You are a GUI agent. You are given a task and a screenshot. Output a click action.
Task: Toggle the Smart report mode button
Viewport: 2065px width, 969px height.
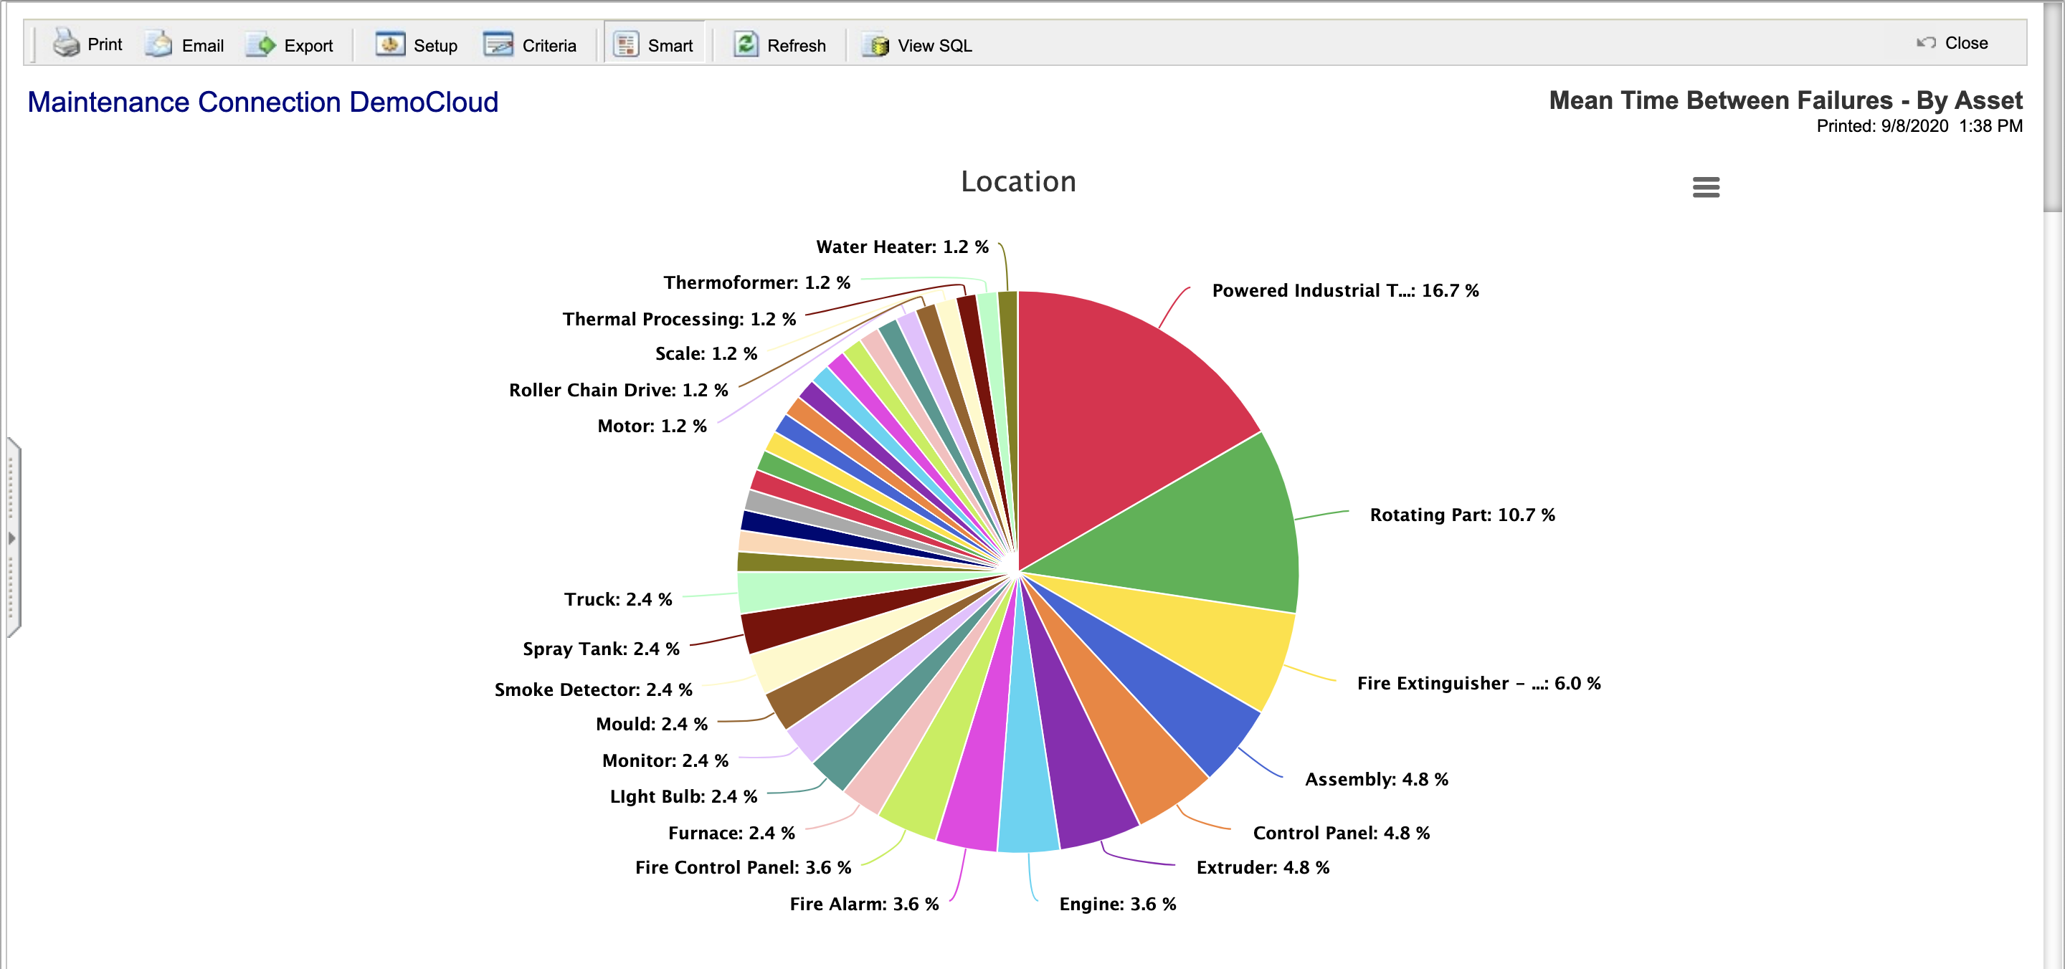click(x=654, y=44)
